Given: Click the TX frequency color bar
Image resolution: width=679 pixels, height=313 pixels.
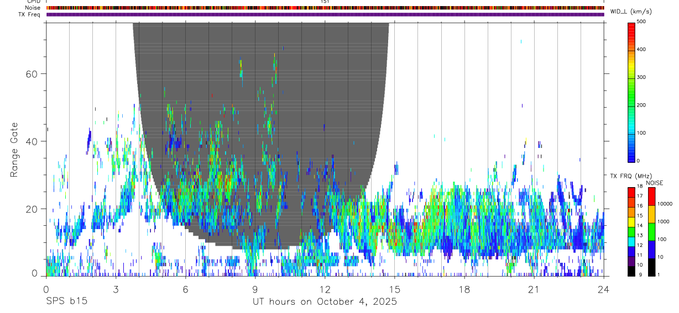Looking at the screenshot, I should tap(631, 232).
